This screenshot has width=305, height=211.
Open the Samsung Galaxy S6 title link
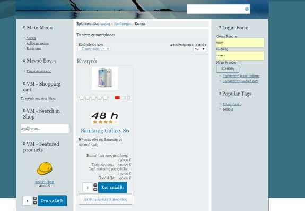105,131
